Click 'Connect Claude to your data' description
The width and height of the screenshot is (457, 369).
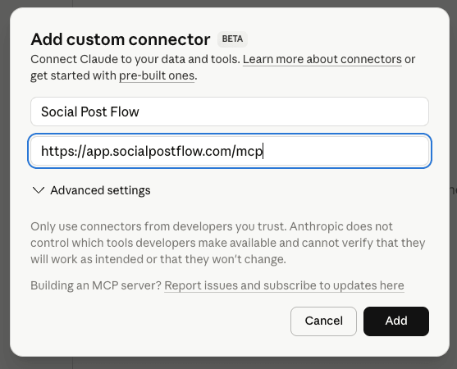222,67
